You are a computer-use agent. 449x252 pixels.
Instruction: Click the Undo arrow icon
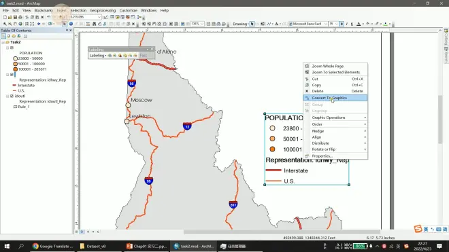(49, 17)
